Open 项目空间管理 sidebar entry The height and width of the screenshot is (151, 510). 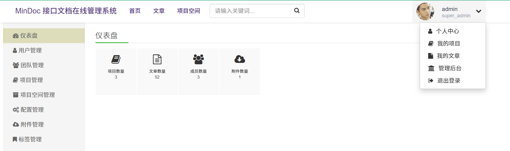tap(37, 95)
